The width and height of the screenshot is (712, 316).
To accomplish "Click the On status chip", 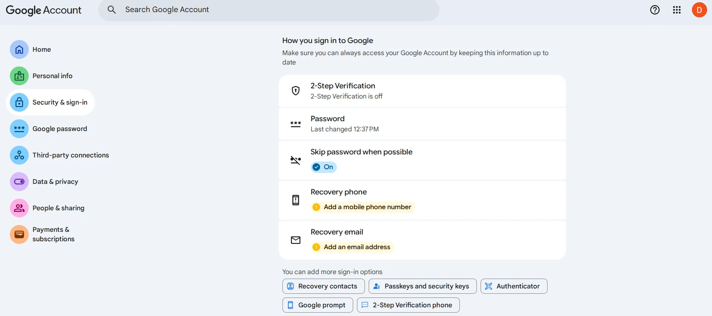I will [324, 167].
